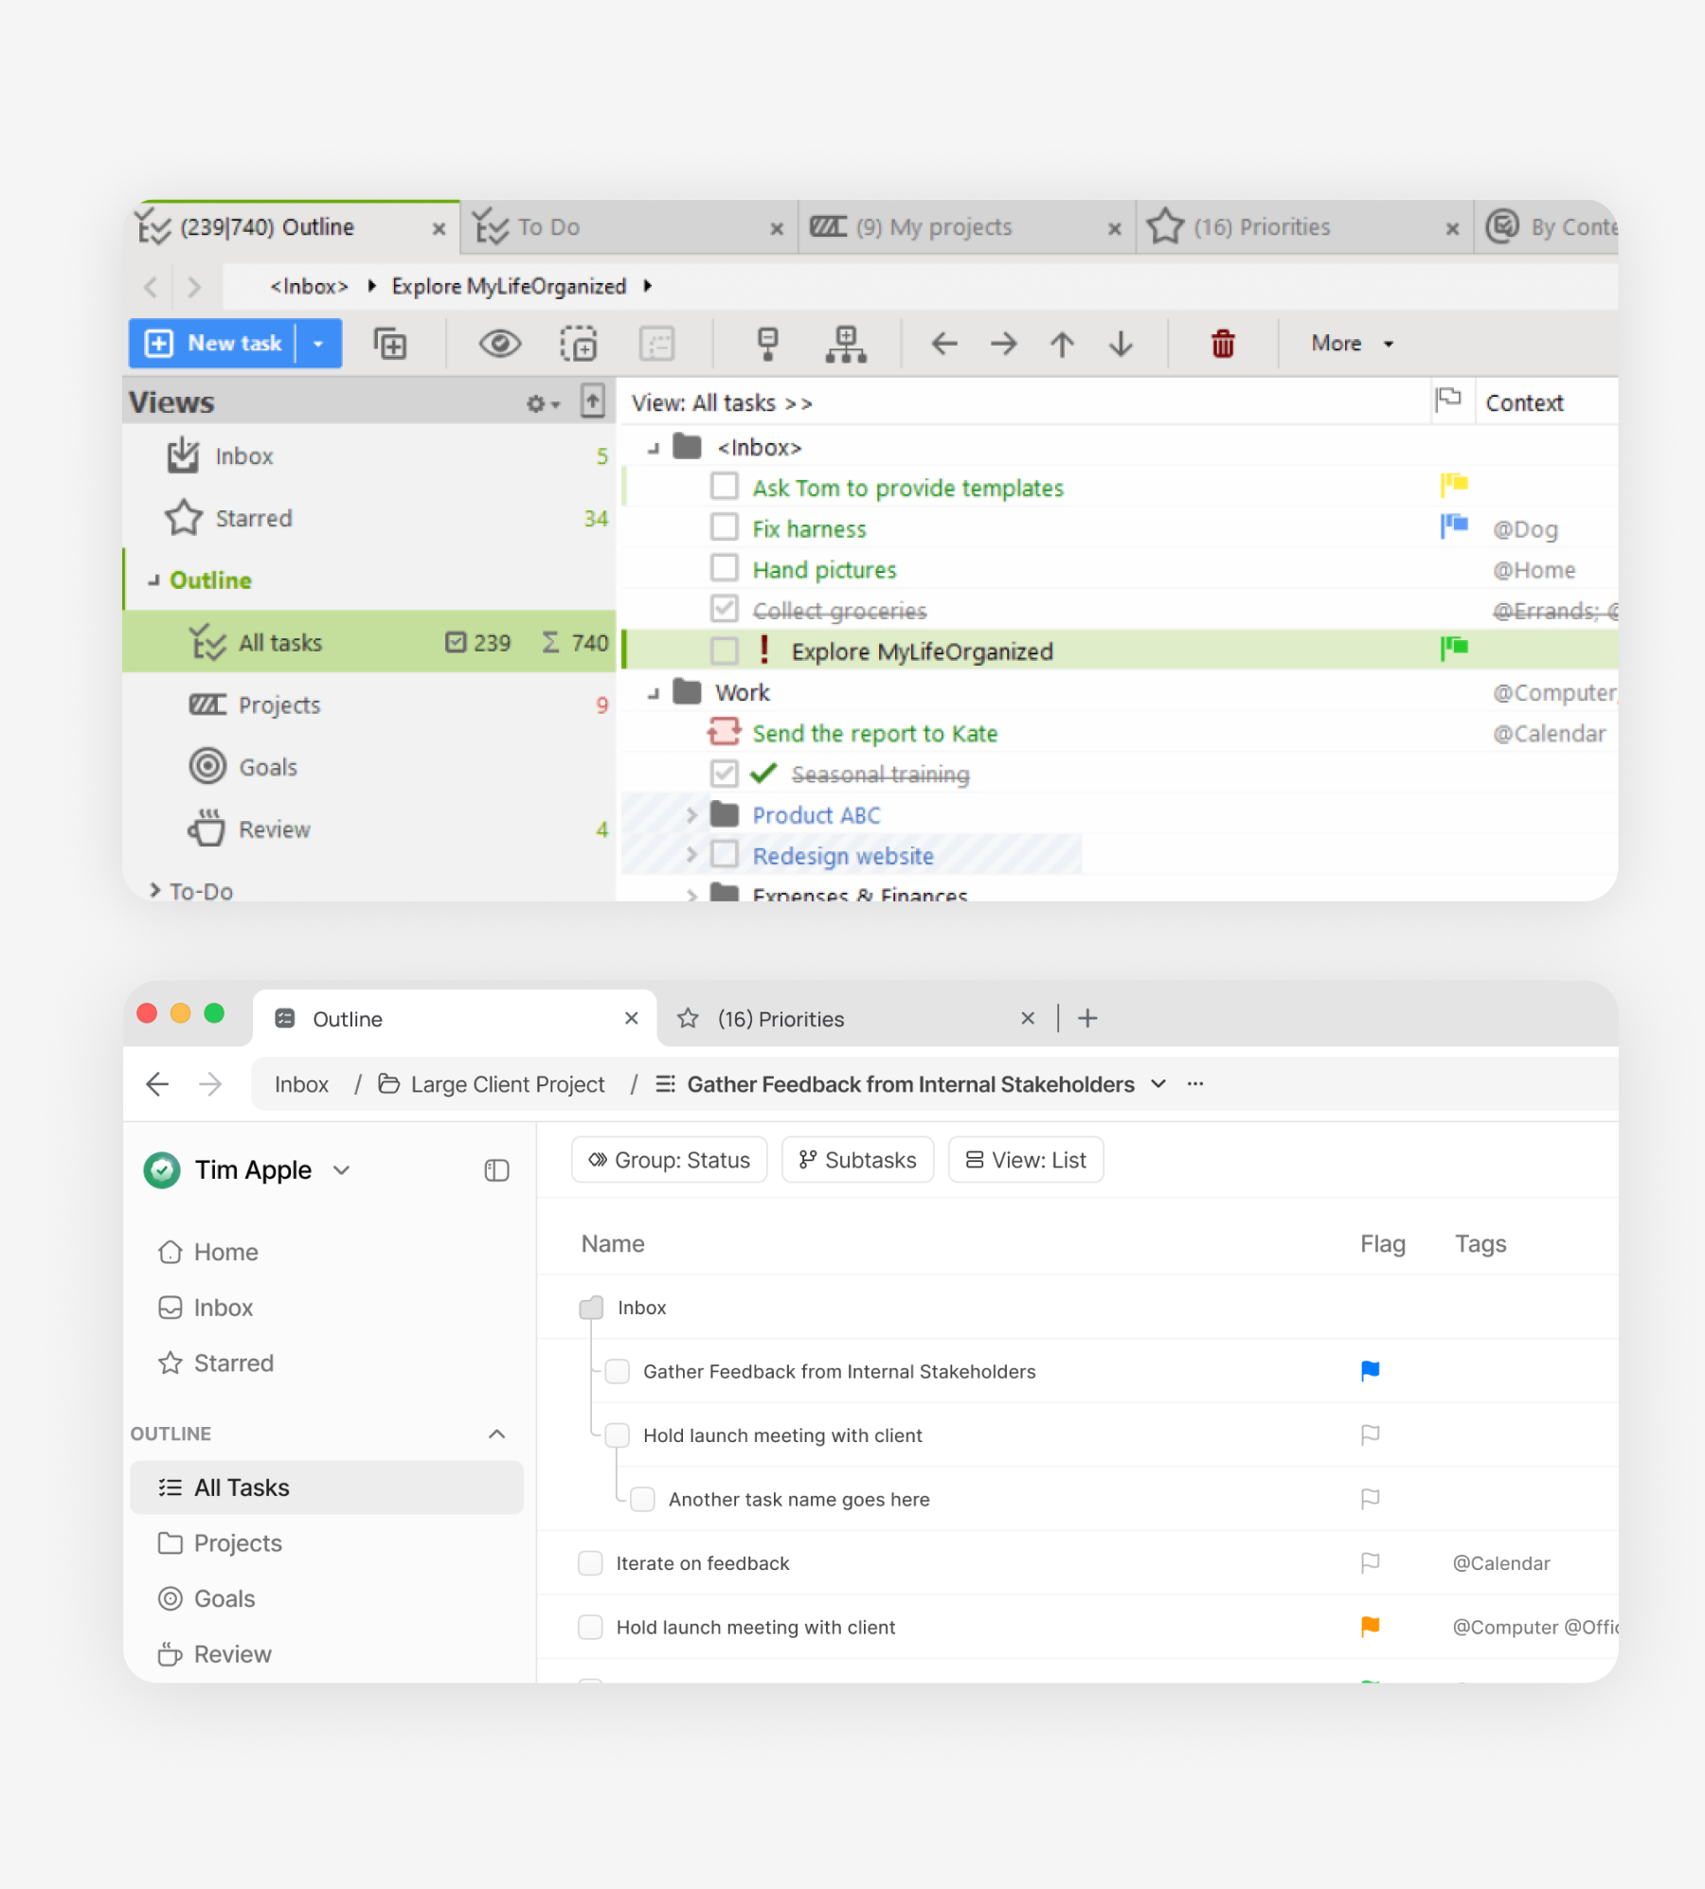Select the Outline tab in bottom window
Viewport: 1705px width, 1889px height.
[x=455, y=1019]
